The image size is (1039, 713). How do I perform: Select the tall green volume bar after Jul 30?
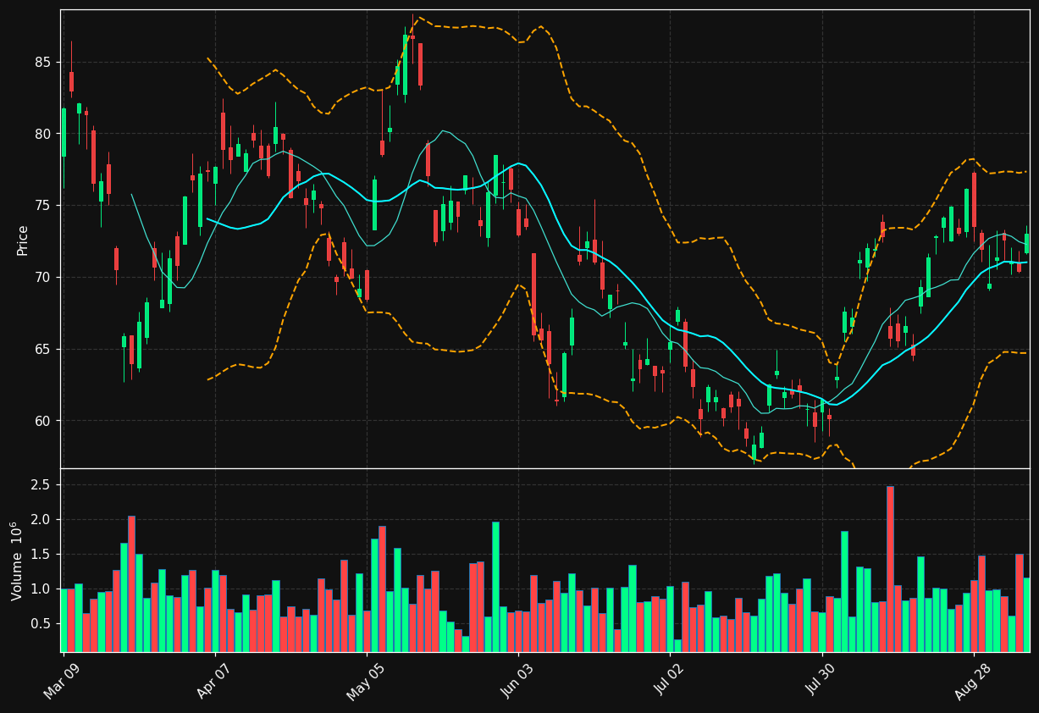(x=844, y=592)
